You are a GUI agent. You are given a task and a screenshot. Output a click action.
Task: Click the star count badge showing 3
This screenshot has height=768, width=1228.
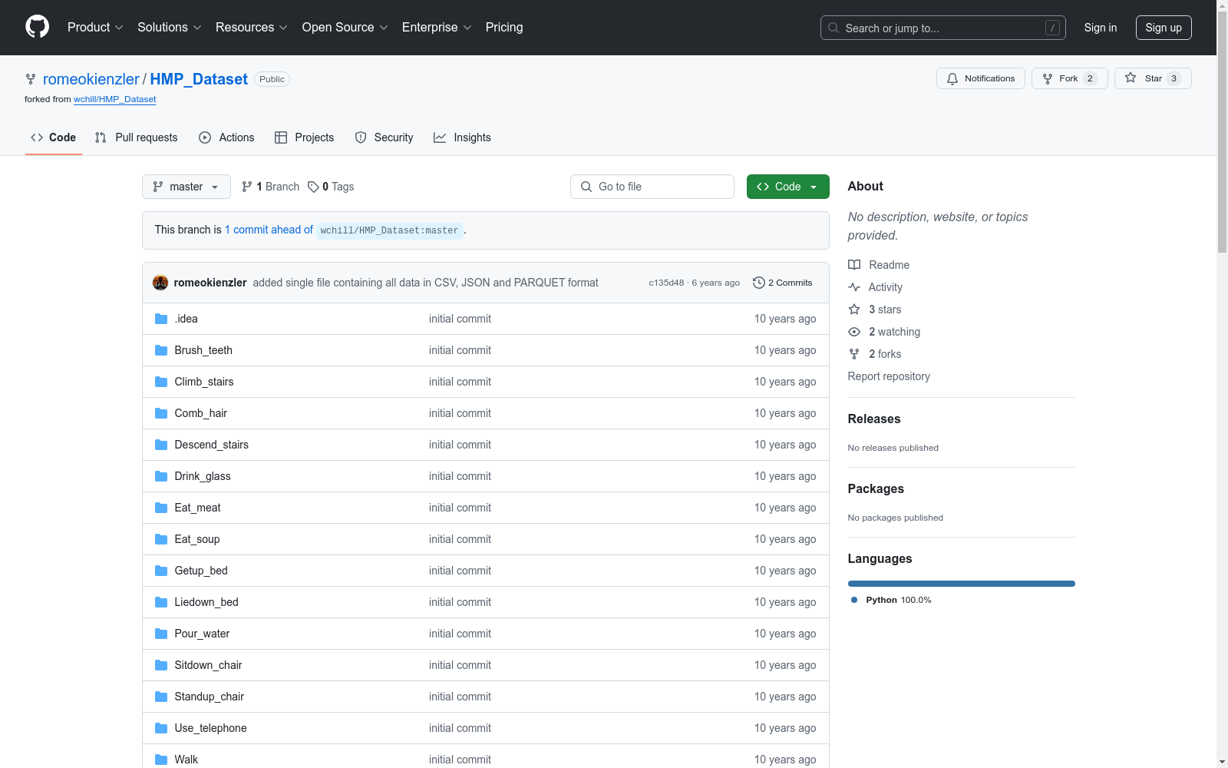pyautogui.click(x=1174, y=78)
